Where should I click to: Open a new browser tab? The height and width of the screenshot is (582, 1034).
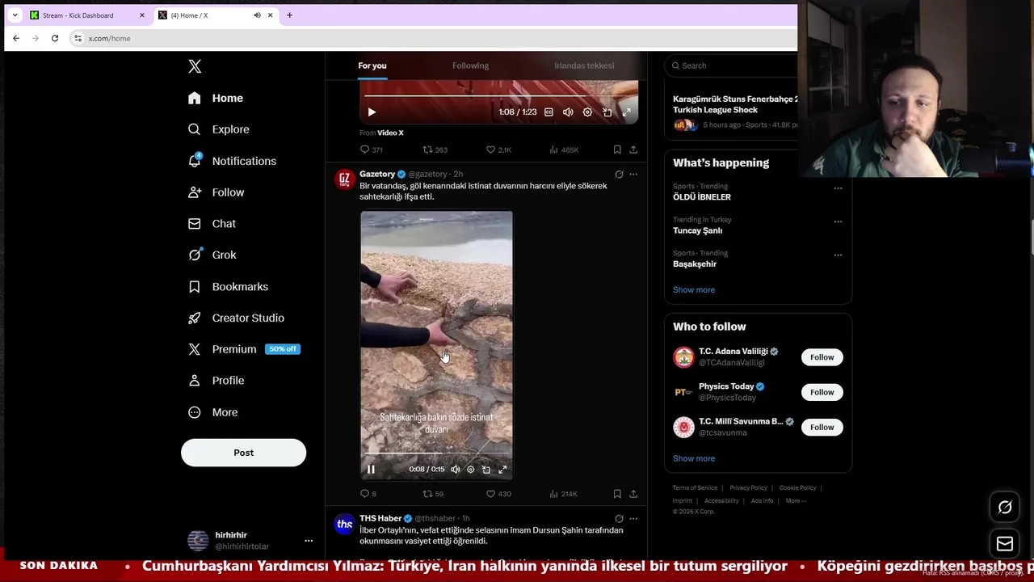289,15
